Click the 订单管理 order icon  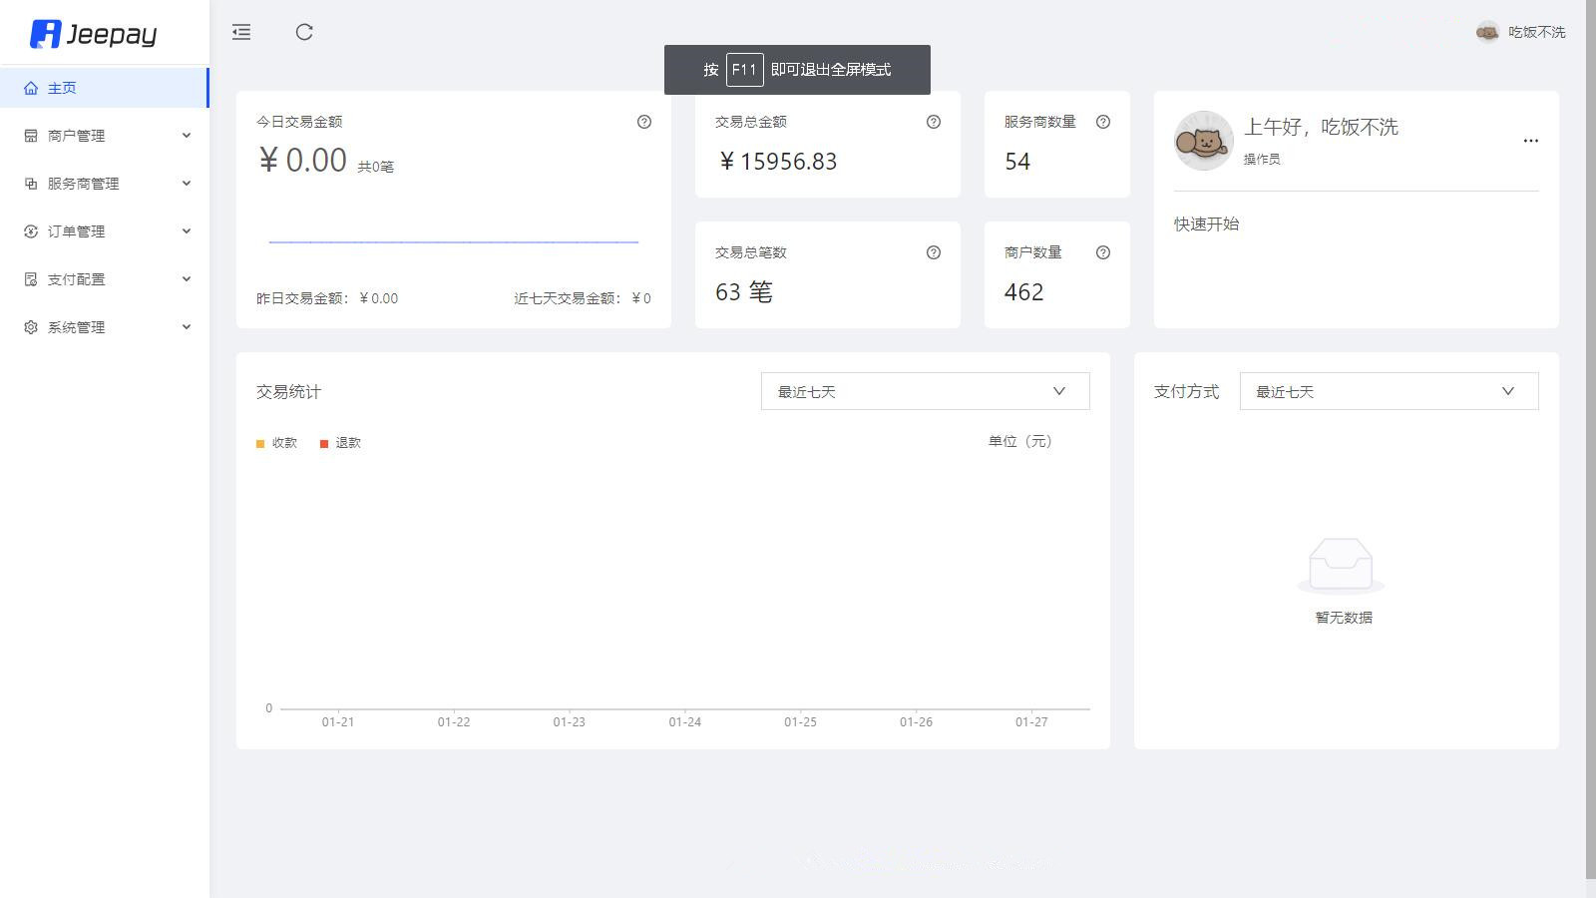tap(31, 231)
